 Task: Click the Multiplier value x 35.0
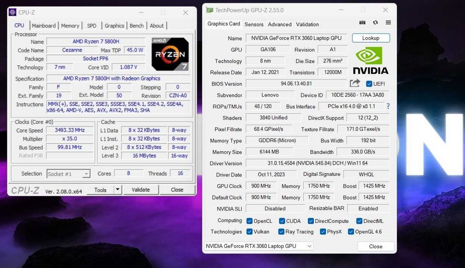(x=70, y=139)
